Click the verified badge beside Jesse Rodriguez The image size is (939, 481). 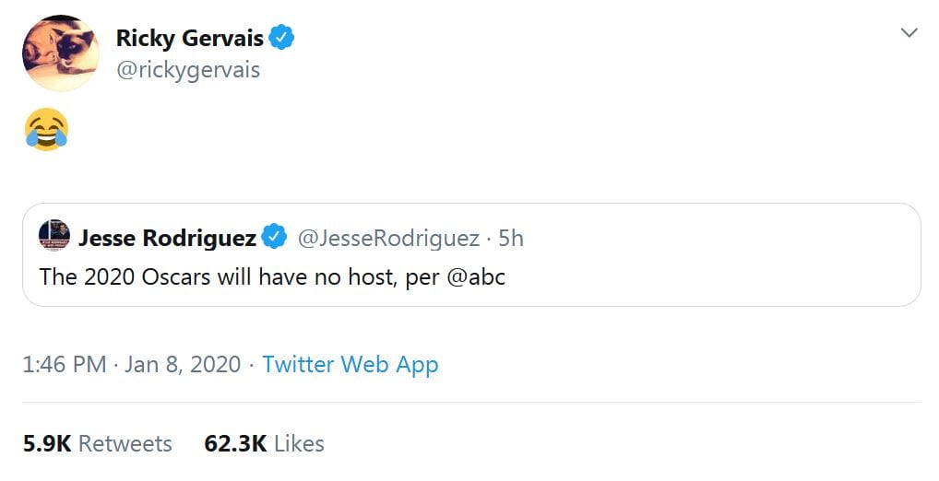click(274, 238)
